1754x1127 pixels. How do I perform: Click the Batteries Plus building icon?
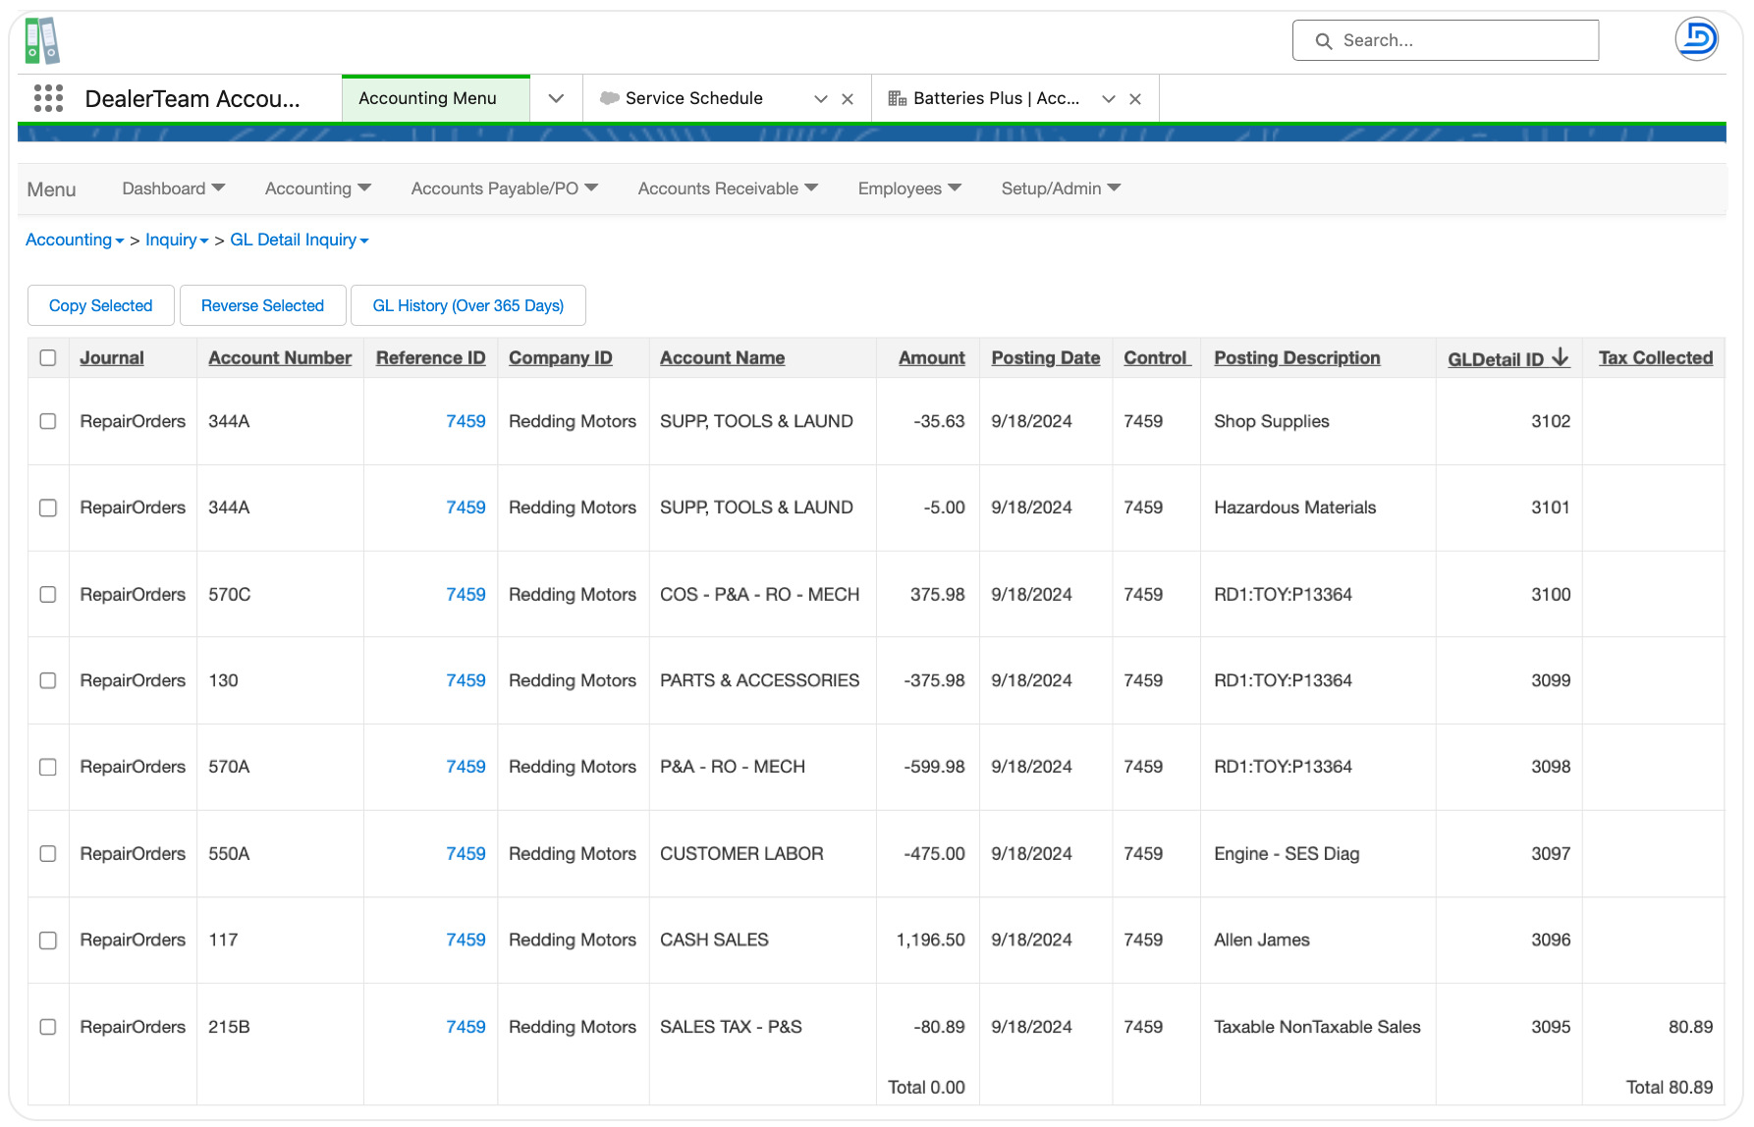[898, 98]
